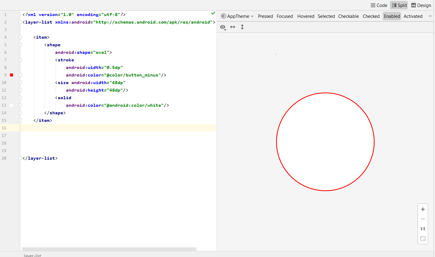Click the layer-list breadcrumb at the bottom
This screenshot has height=257, width=435.
[x=32, y=255]
